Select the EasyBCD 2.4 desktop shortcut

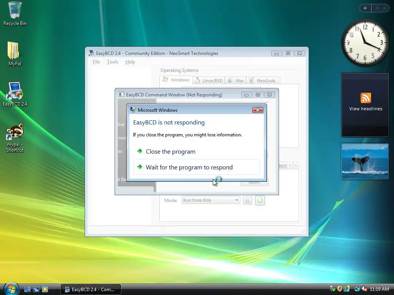(15, 94)
